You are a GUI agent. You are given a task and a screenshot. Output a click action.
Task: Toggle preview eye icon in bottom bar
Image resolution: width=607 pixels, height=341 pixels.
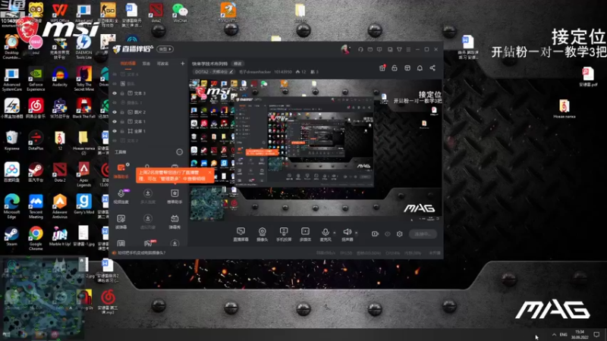click(x=388, y=234)
